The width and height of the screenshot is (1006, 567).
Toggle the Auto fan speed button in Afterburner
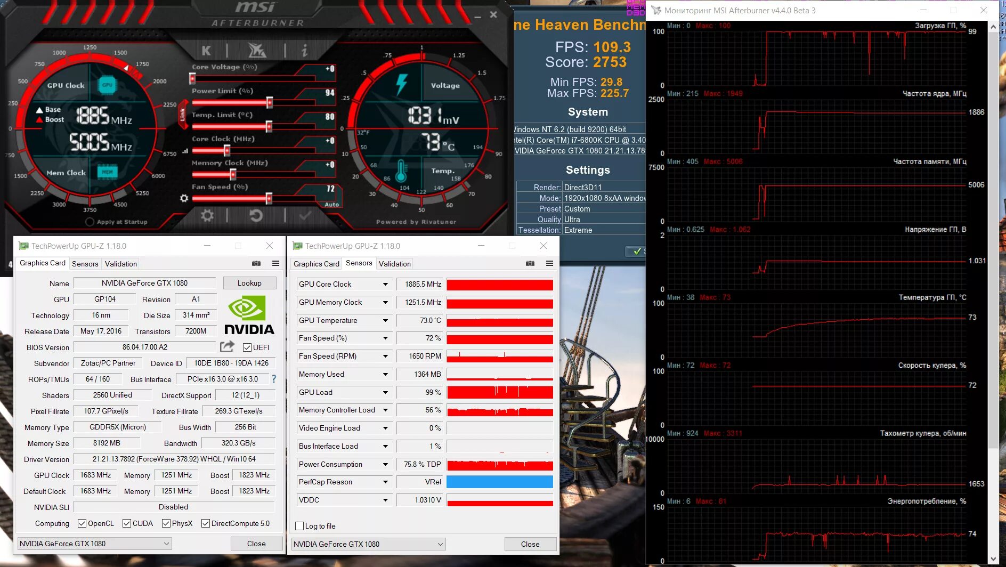pos(331,204)
